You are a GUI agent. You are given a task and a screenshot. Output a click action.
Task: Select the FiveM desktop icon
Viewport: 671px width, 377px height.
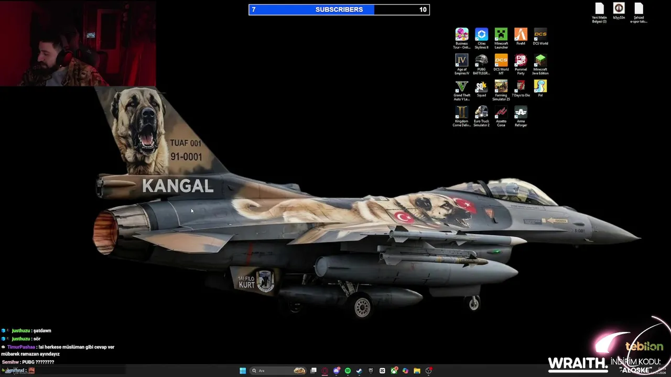pos(521,37)
